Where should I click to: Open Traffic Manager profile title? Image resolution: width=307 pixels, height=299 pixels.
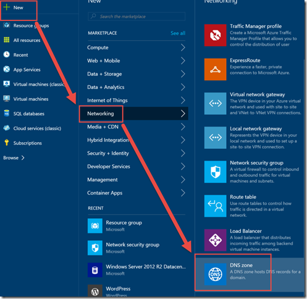pos(256,26)
